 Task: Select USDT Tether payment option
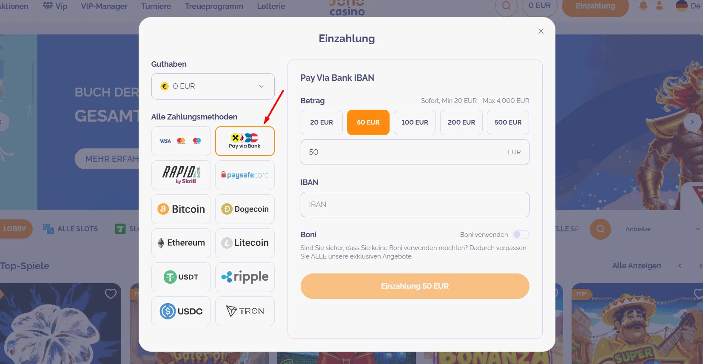[x=181, y=277]
